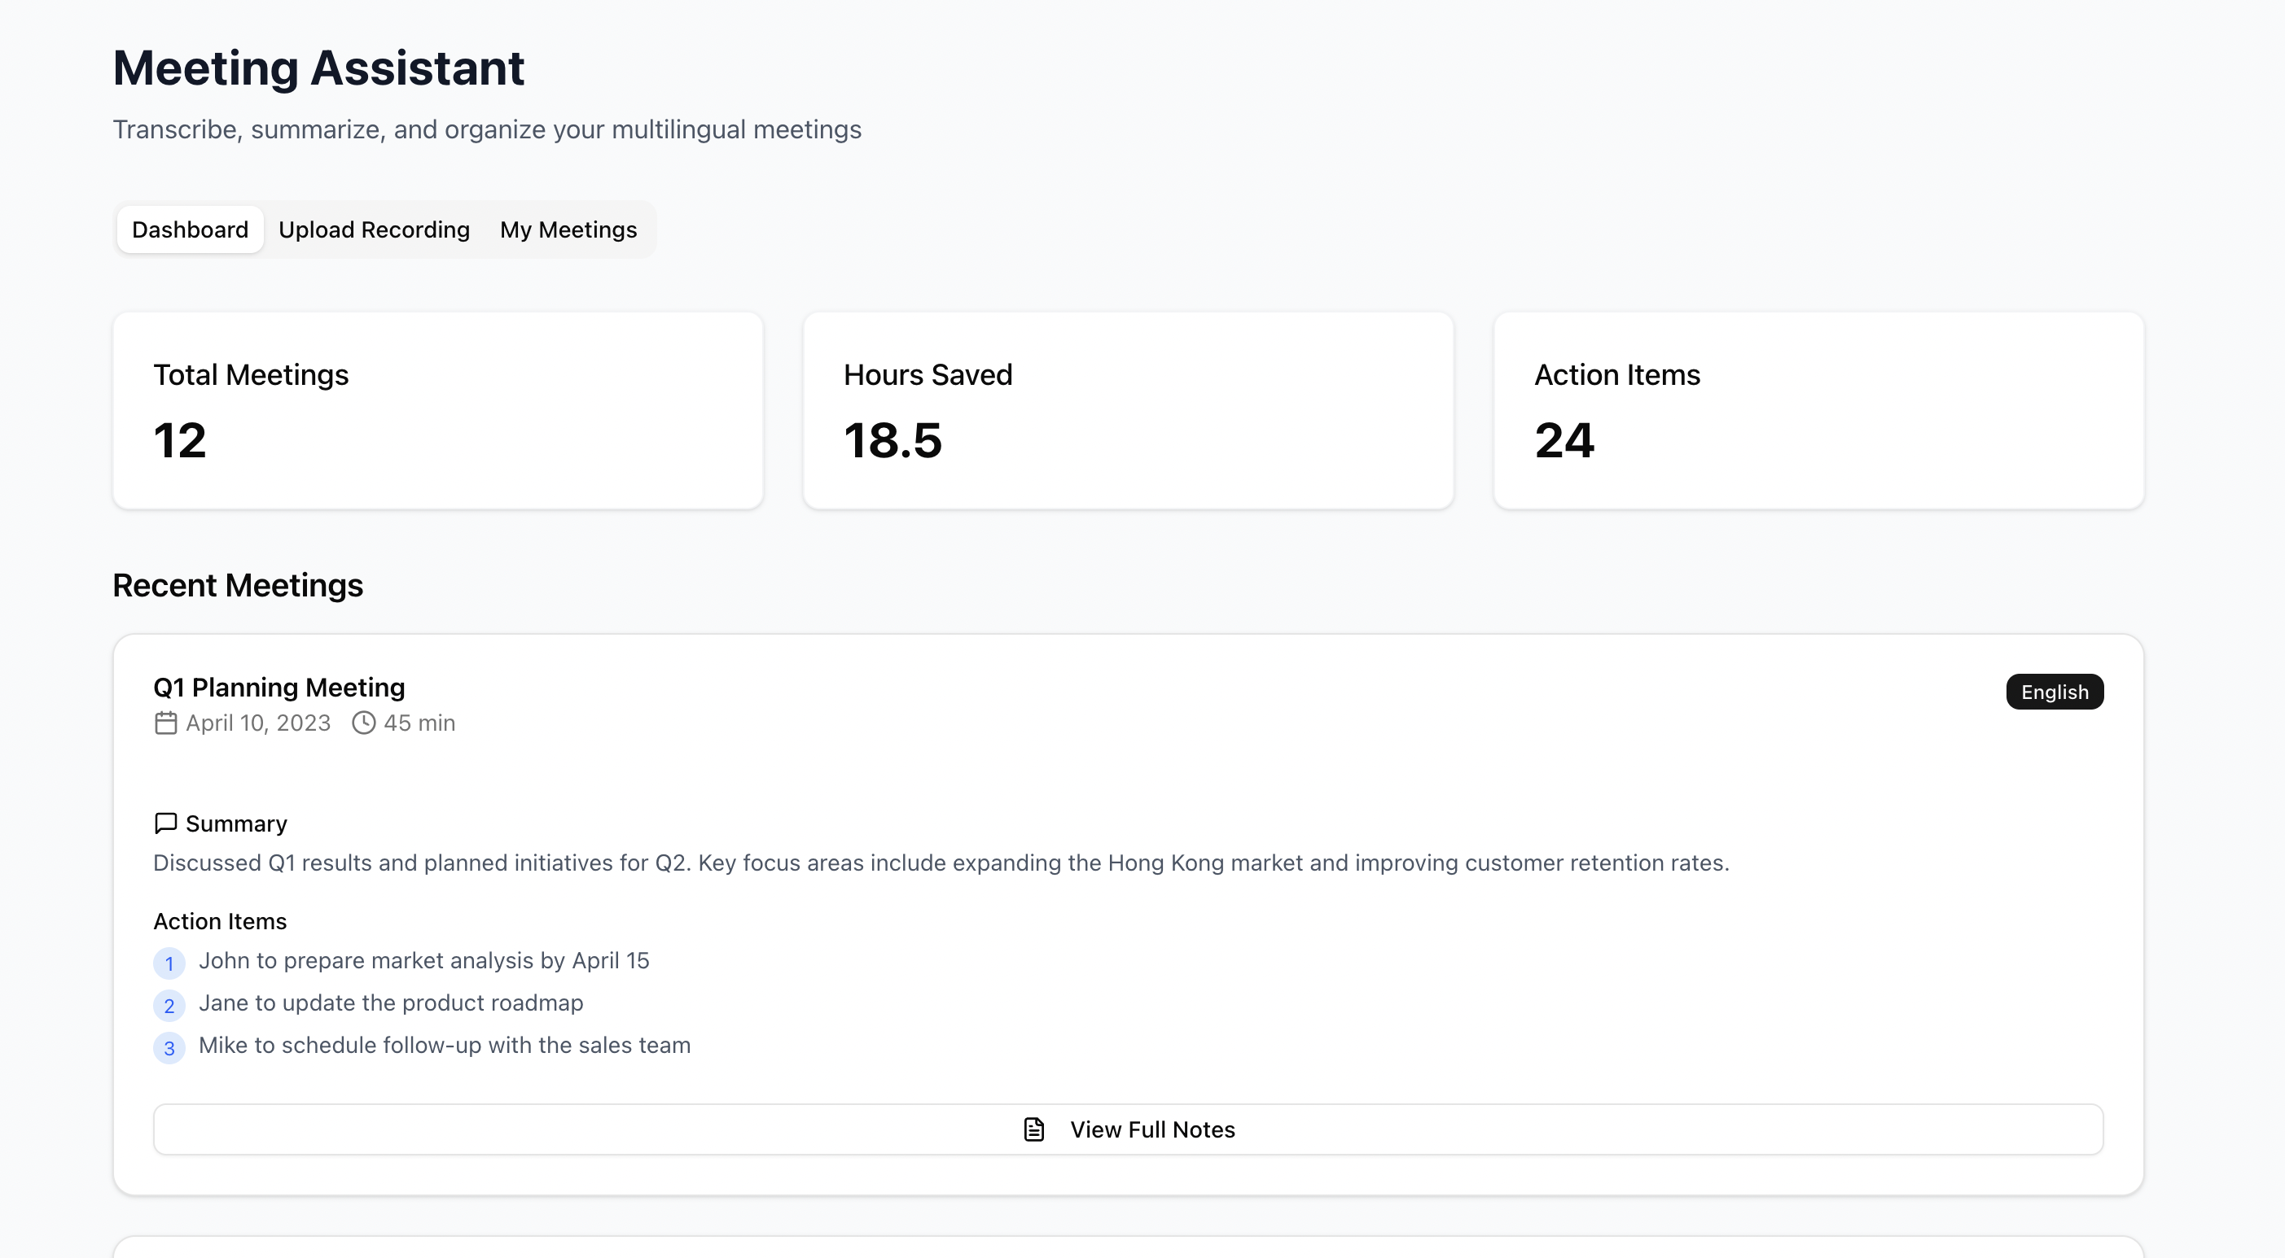Select the Total Meetings card
This screenshot has width=2285, height=1258.
tap(438, 410)
